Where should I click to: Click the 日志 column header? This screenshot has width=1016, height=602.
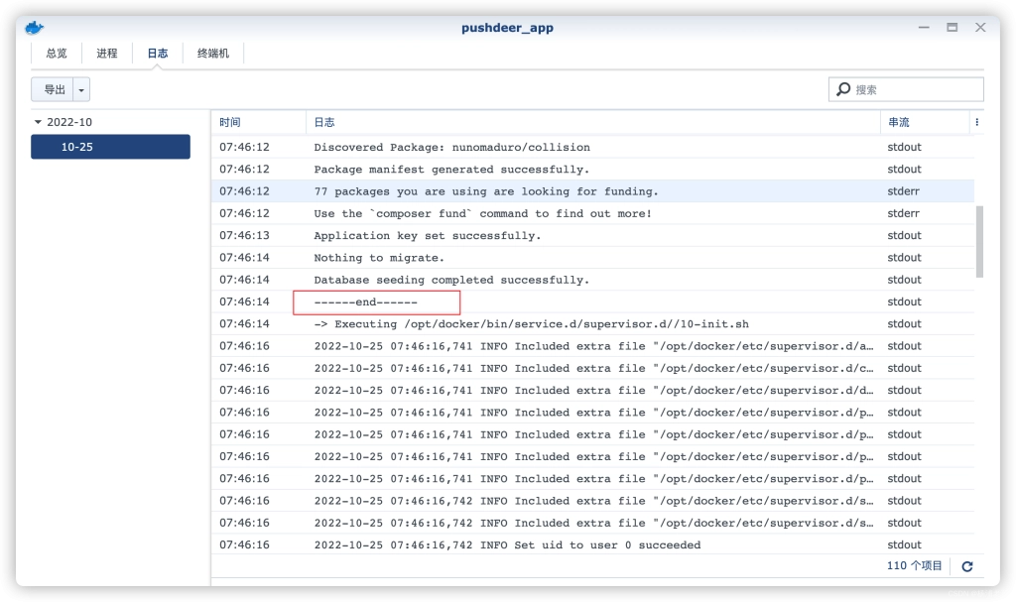tap(324, 122)
